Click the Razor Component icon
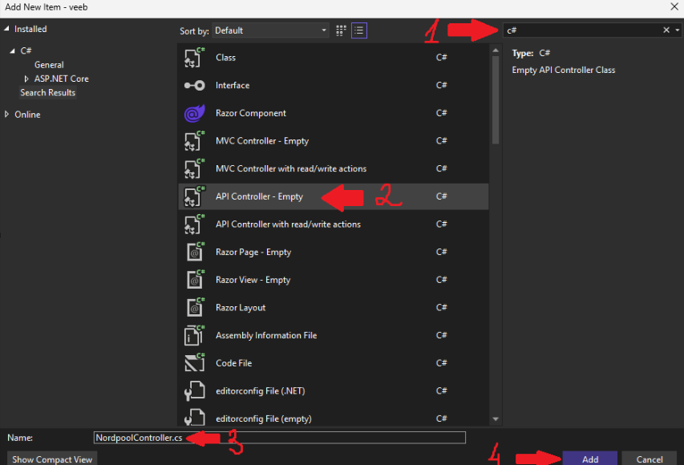Image resolution: width=684 pixels, height=465 pixels. (195, 114)
